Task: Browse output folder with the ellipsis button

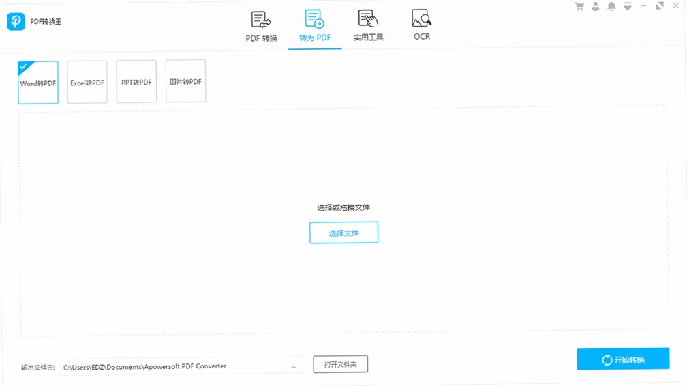Action: tap(294, 366)
